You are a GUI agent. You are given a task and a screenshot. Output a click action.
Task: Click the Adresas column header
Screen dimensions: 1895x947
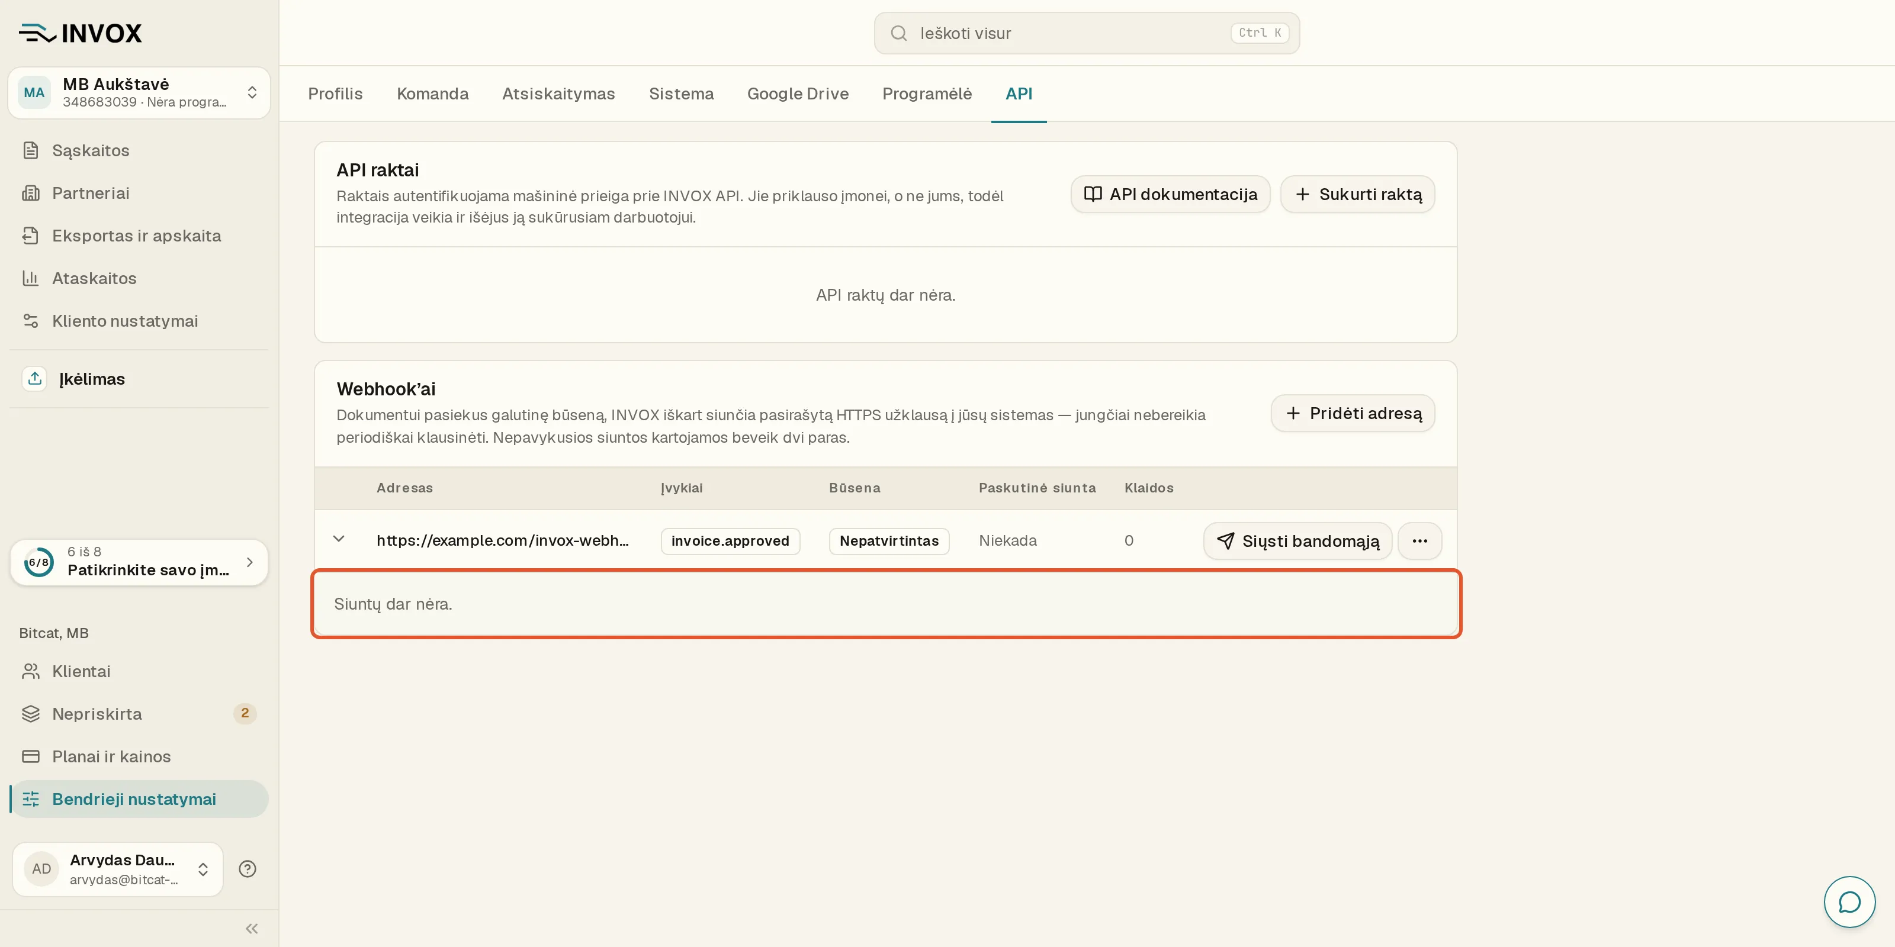click(x=404, y=488)
